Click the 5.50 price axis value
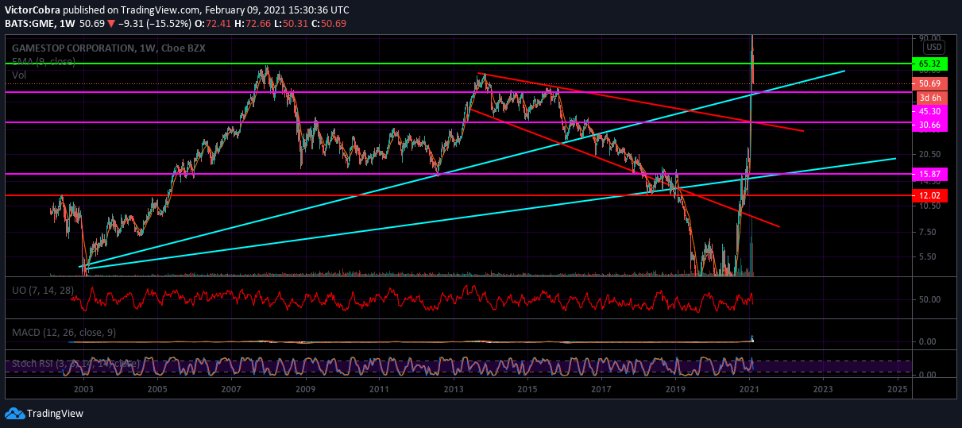962x428 pixels. pyautogui.click(x=929, y=256)
